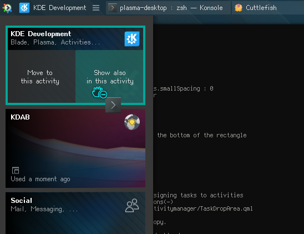Select Show also in this activity
This screenshot has width=304, height=234.
[109, 77]
